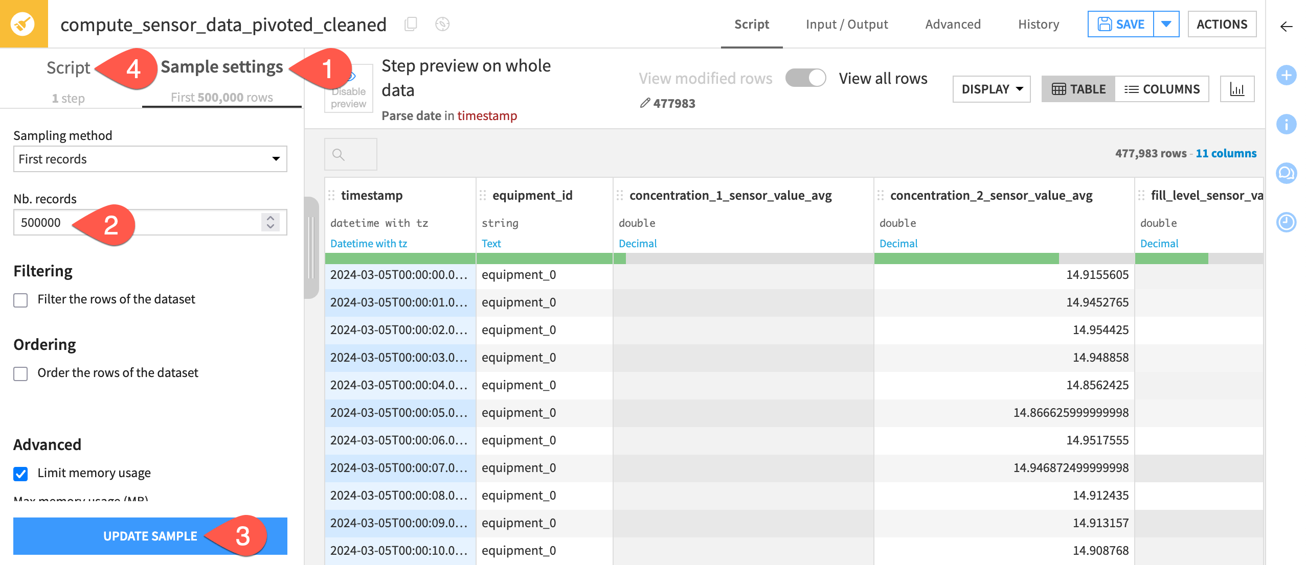Click the equipment_id column header
1306x565 pixels.
click(532, 195)
